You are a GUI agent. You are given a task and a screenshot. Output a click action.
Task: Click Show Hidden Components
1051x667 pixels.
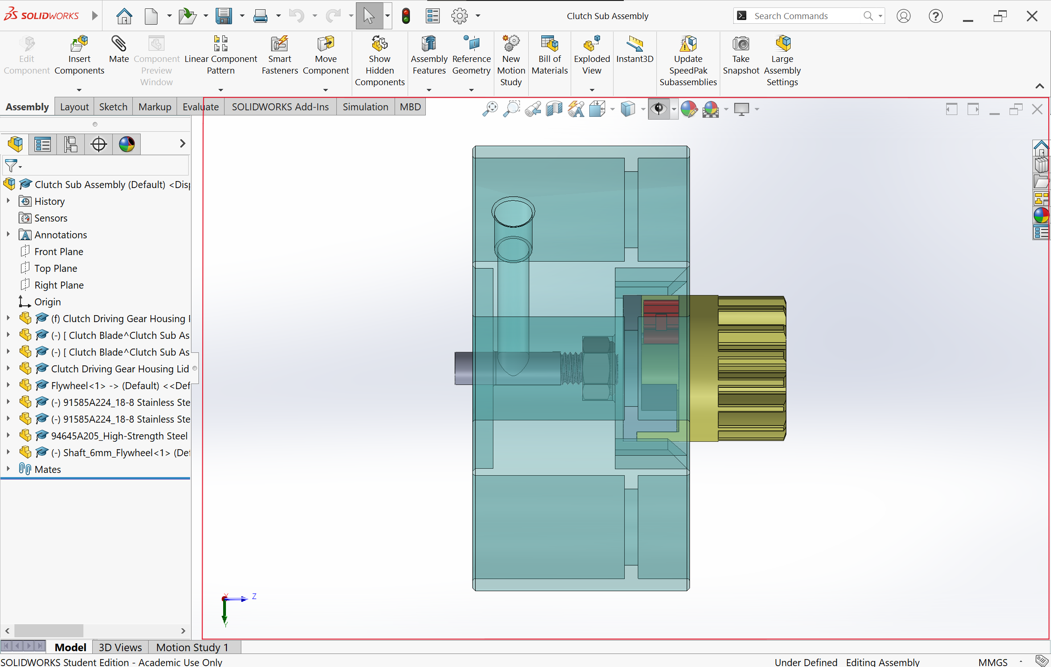380,61
